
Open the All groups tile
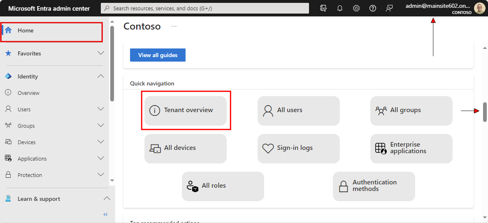(411, 111)
